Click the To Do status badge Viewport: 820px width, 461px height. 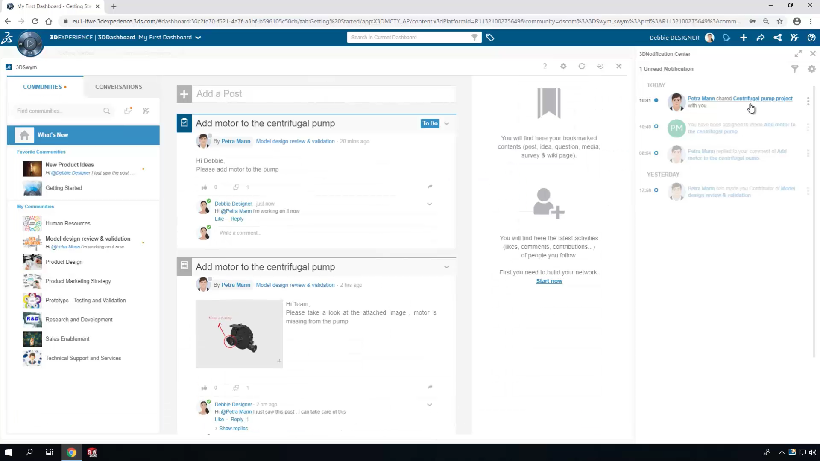430,123
